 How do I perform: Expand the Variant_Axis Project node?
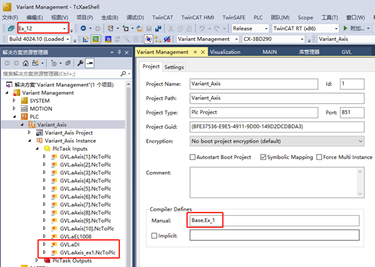(x=29, y=133)
